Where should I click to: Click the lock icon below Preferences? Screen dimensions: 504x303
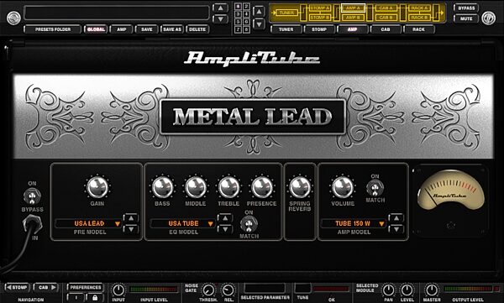pyautogui.click(x=95, y=297)
